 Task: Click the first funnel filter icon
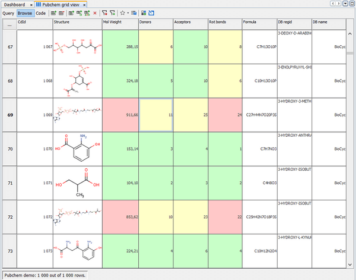pos(104,12)
